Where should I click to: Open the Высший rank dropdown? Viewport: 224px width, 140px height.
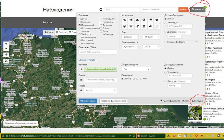tap(130, 37)
